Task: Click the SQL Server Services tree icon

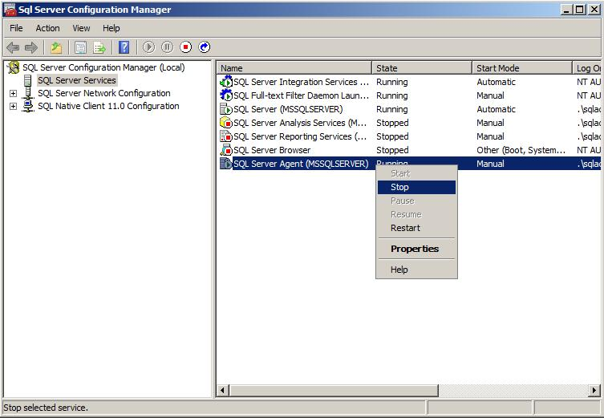Action: click(x=28, y=80)
